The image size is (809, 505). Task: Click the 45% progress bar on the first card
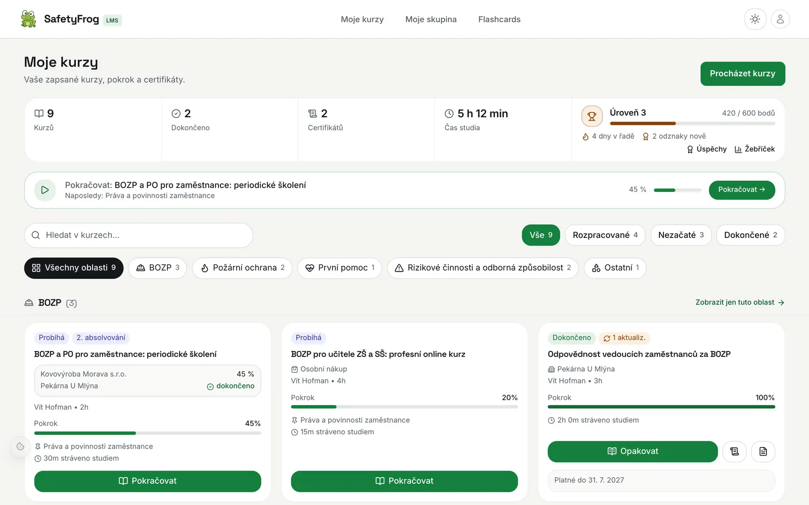pos(148,433)
